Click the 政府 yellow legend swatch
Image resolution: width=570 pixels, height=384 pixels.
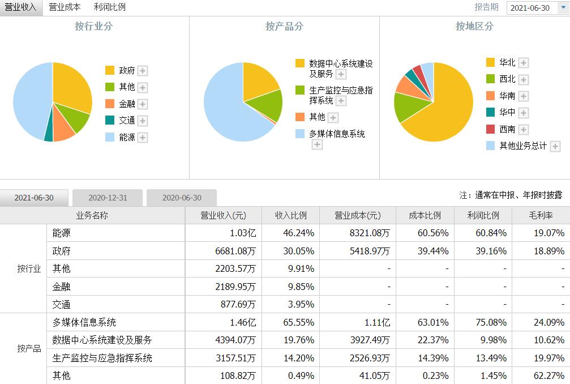[x=110, y=70]
